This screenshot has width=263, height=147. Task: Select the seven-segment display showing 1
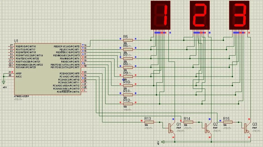pos(160,15)
